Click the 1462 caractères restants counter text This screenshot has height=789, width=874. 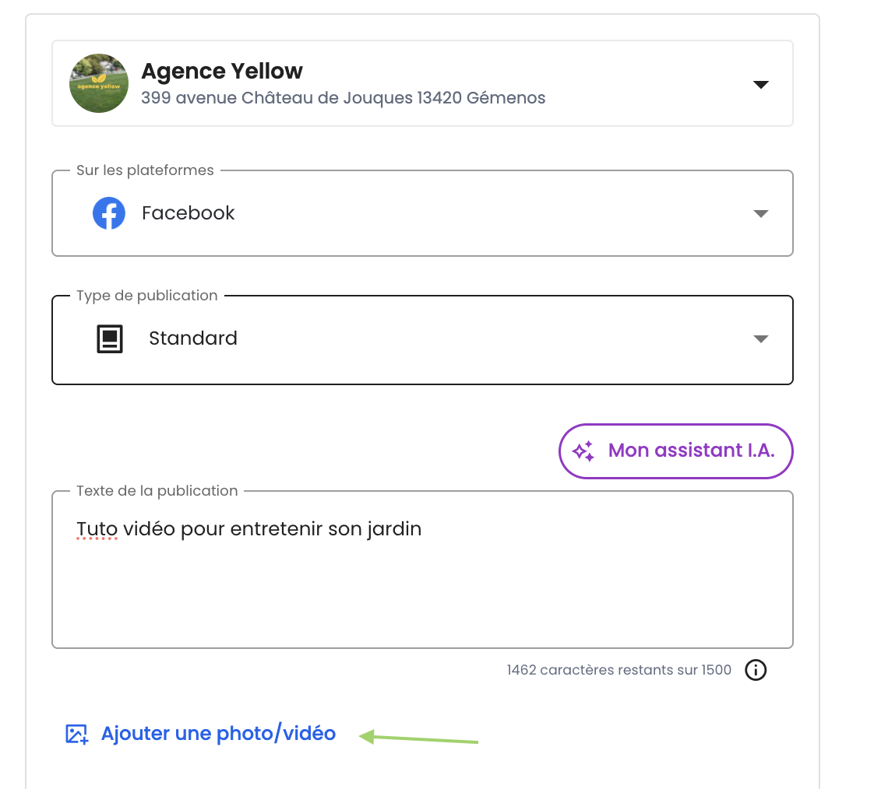click(x=618, y=670)
